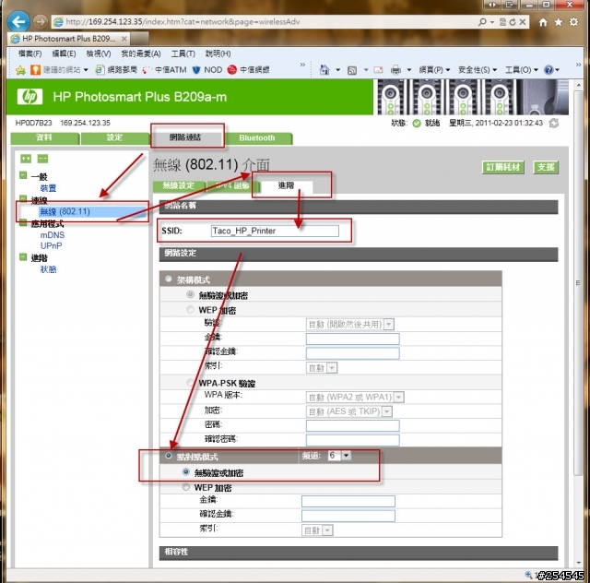Select WEP 加密 under ad hoc mode
The height and width of the screenshot is (583, 590).
(x=185, y=487)
